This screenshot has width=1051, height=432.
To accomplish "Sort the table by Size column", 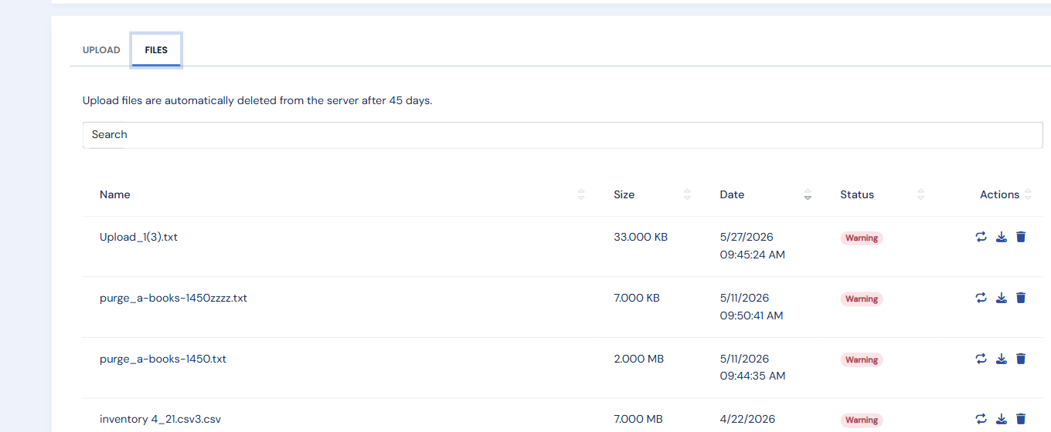I will pos(687,194).
